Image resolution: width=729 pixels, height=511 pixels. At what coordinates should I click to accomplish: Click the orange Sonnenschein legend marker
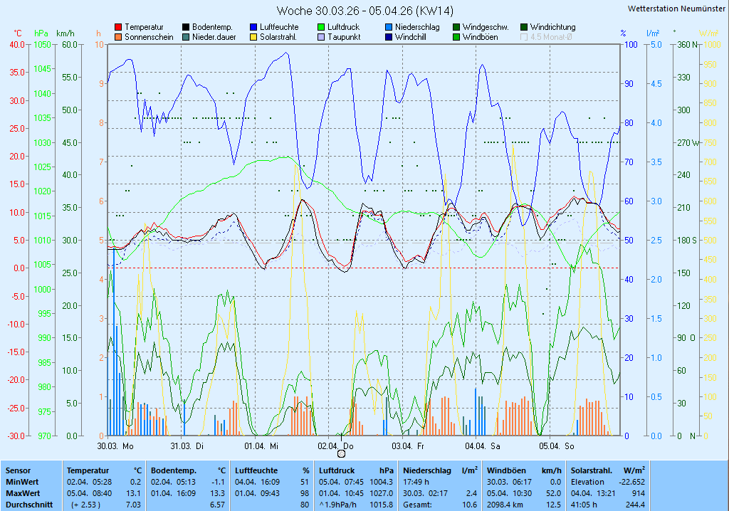click(x=118, y=37)
